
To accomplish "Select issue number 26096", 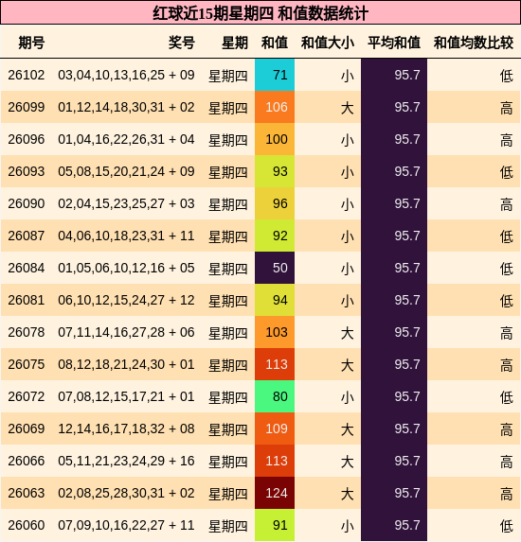I will coord(27,139).
